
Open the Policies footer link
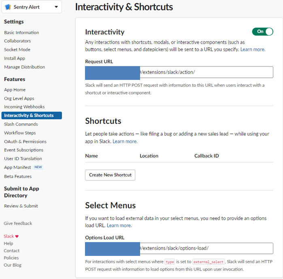tap(11, 258)
